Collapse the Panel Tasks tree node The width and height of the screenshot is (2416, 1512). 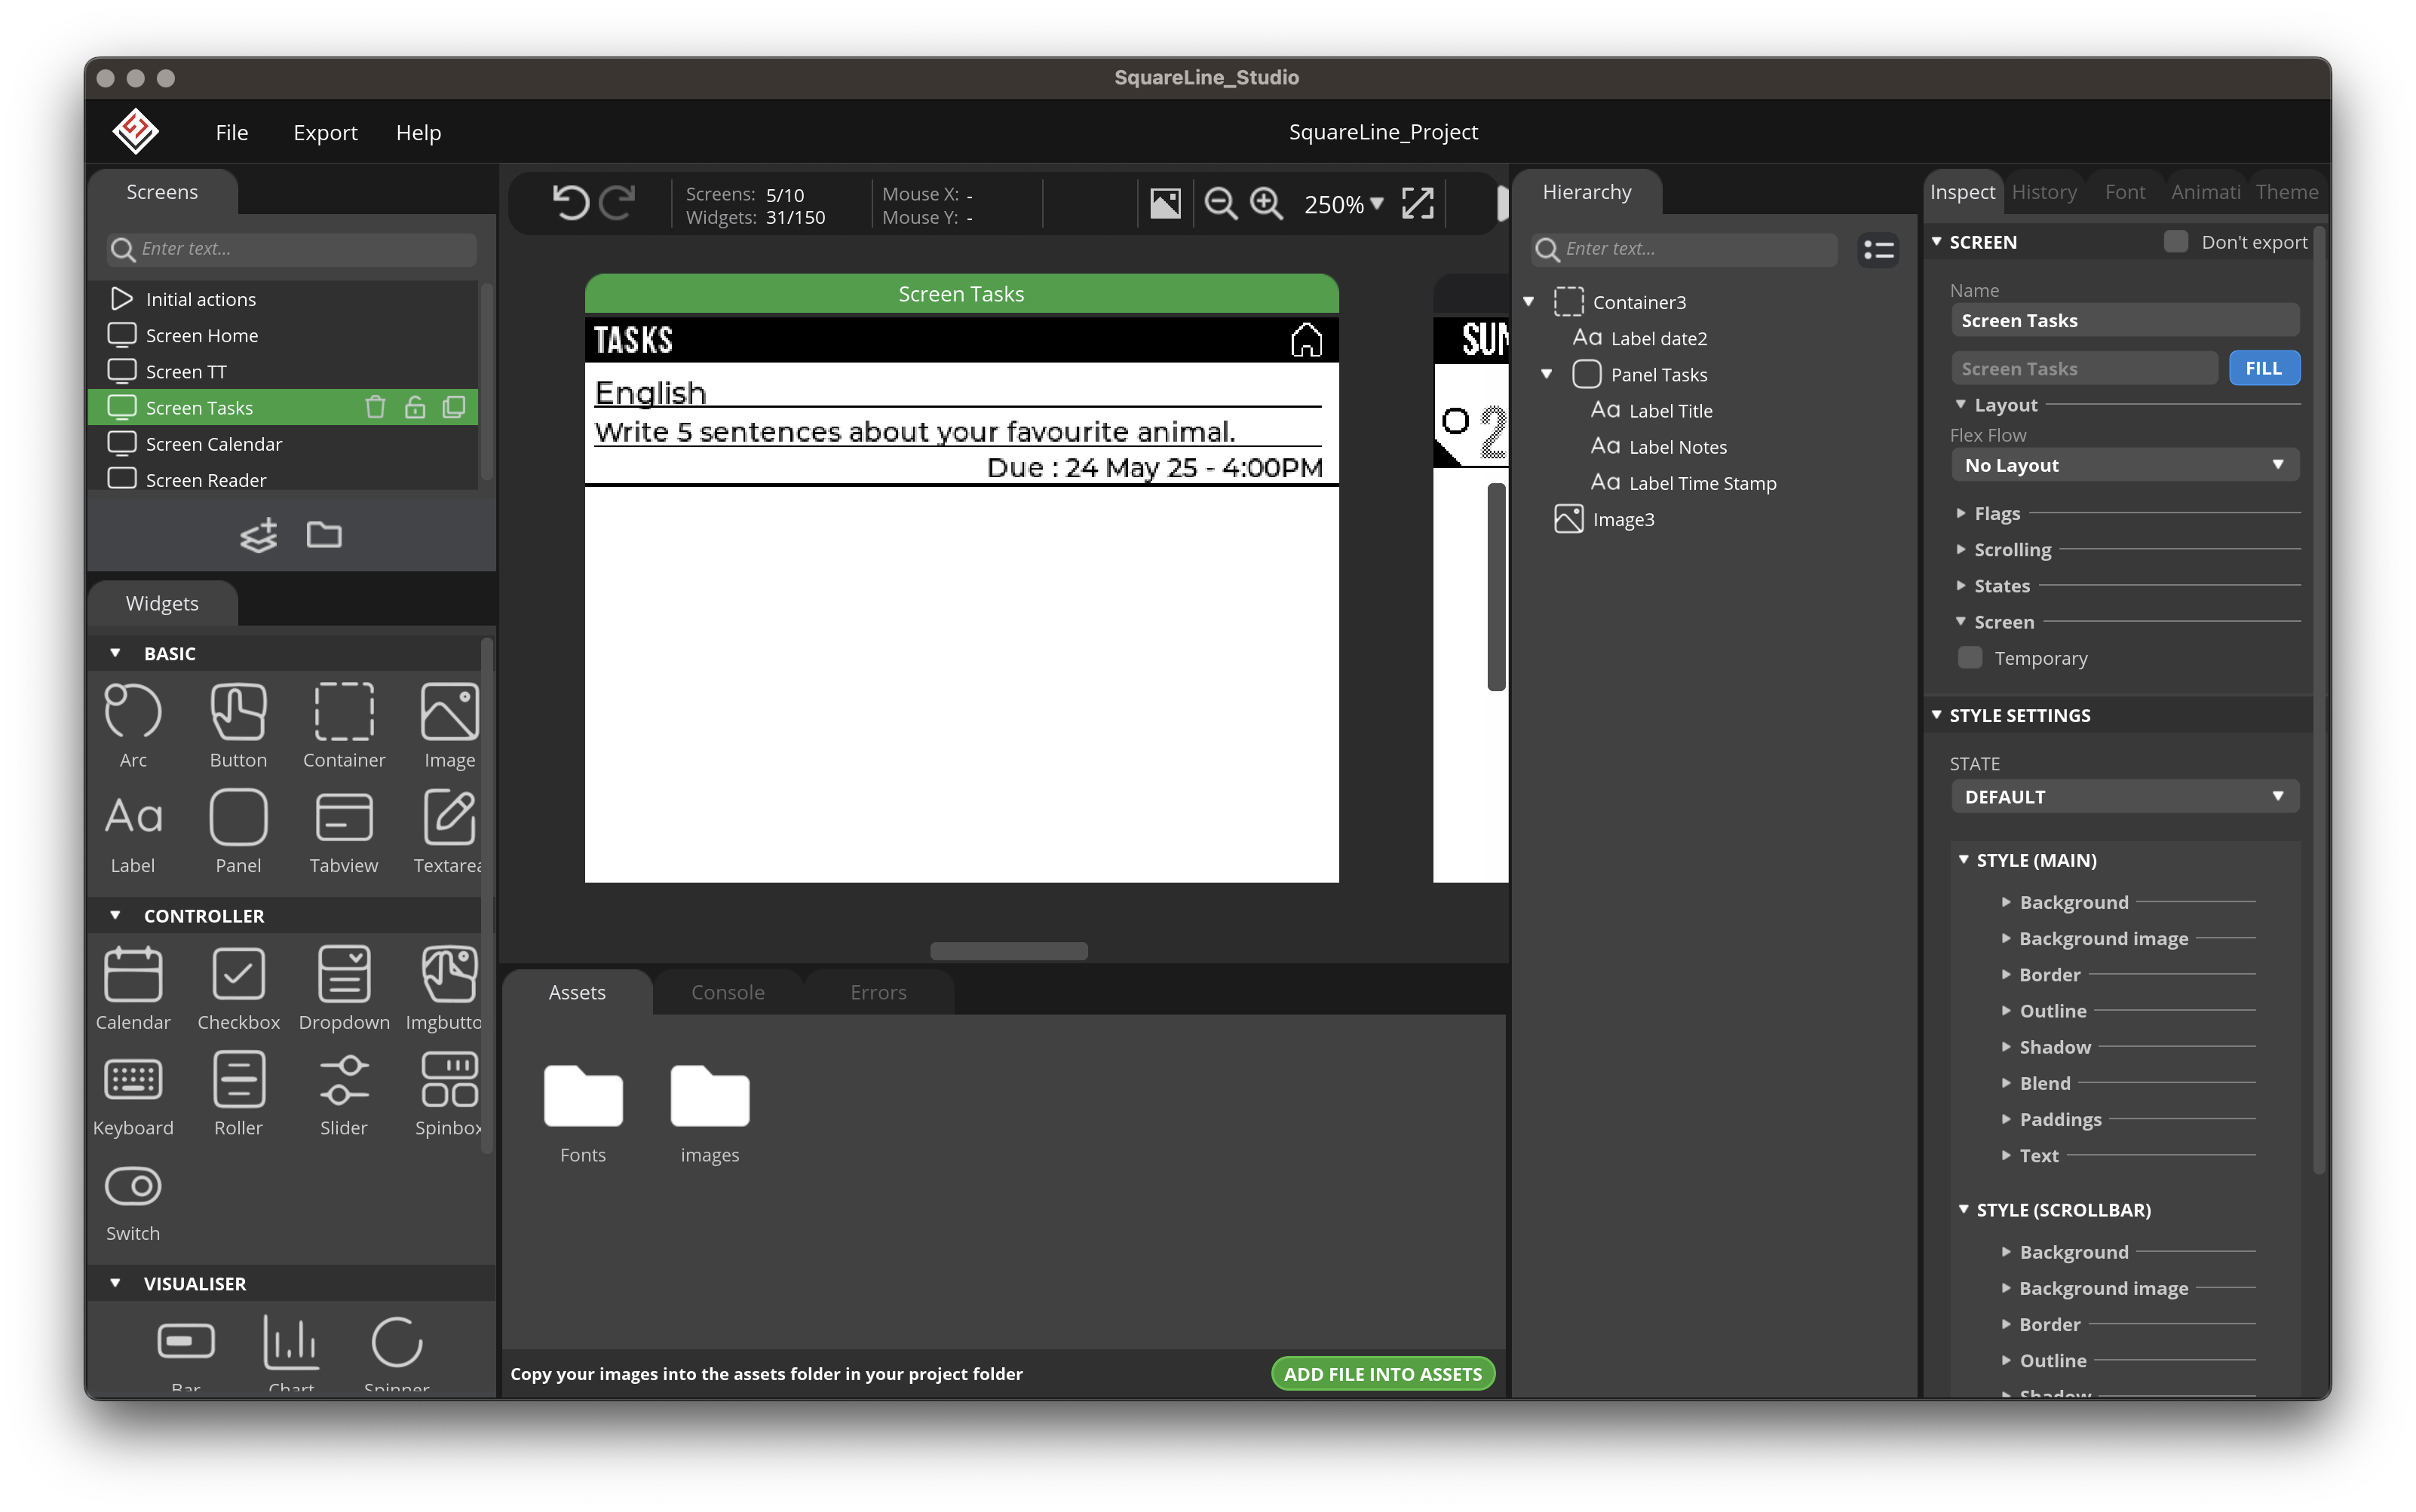click(1547, 374)
